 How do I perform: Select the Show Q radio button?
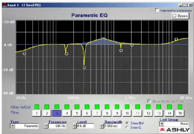(x=127, y=127)
